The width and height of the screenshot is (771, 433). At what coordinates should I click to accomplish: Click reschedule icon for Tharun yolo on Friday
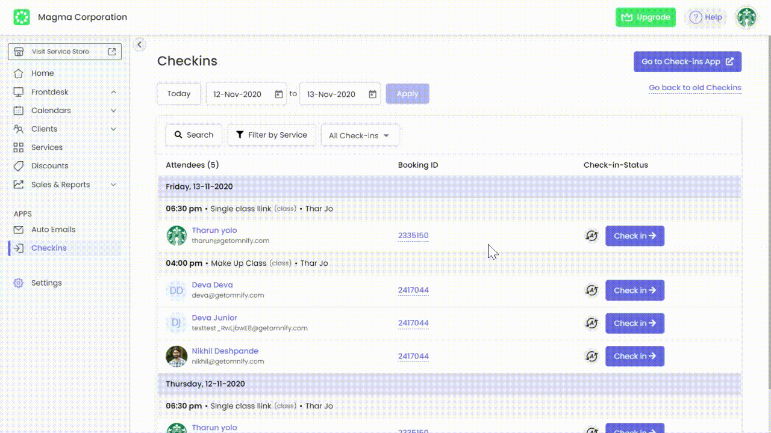[x=592, y=236]
